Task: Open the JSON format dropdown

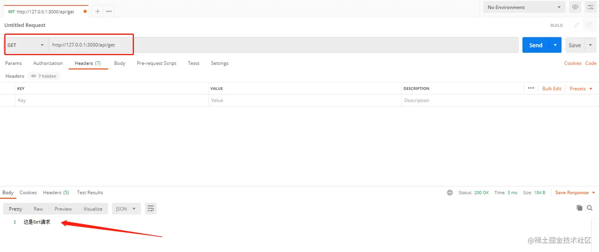Action: [126, 209]
